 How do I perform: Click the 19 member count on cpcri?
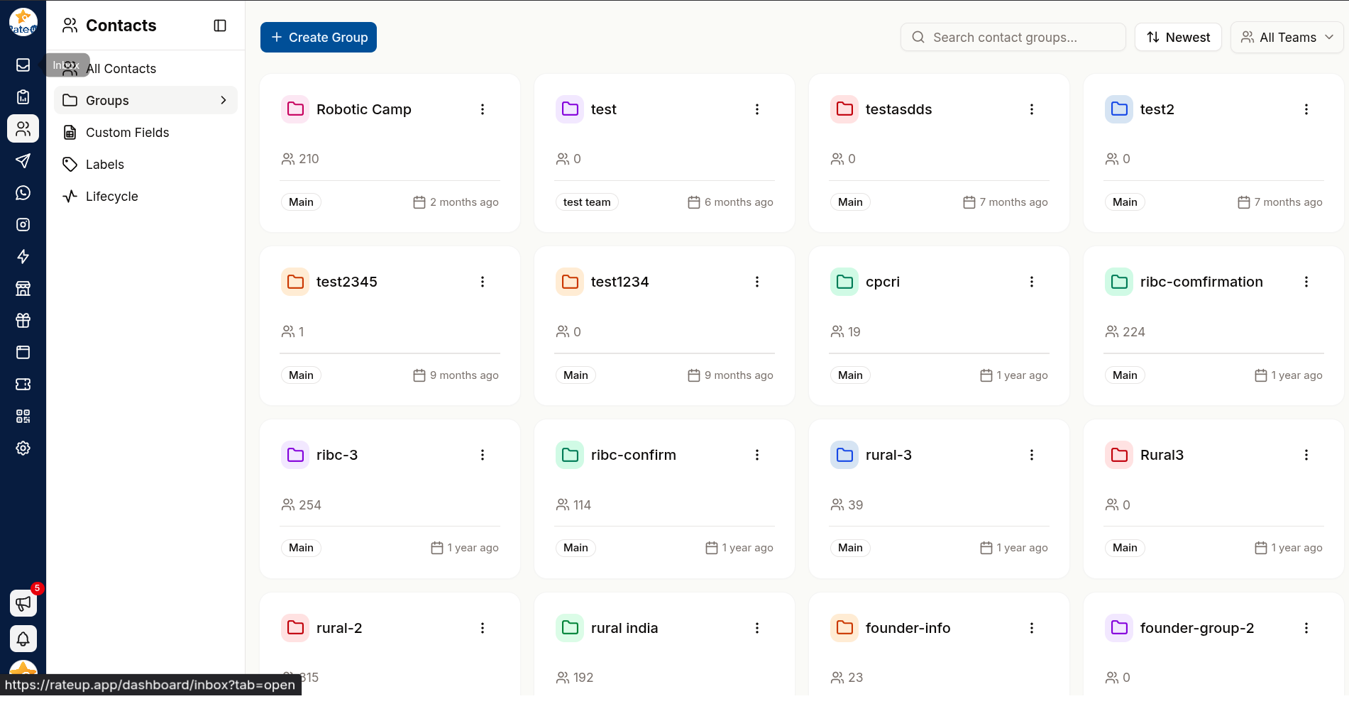click(854, 332)
